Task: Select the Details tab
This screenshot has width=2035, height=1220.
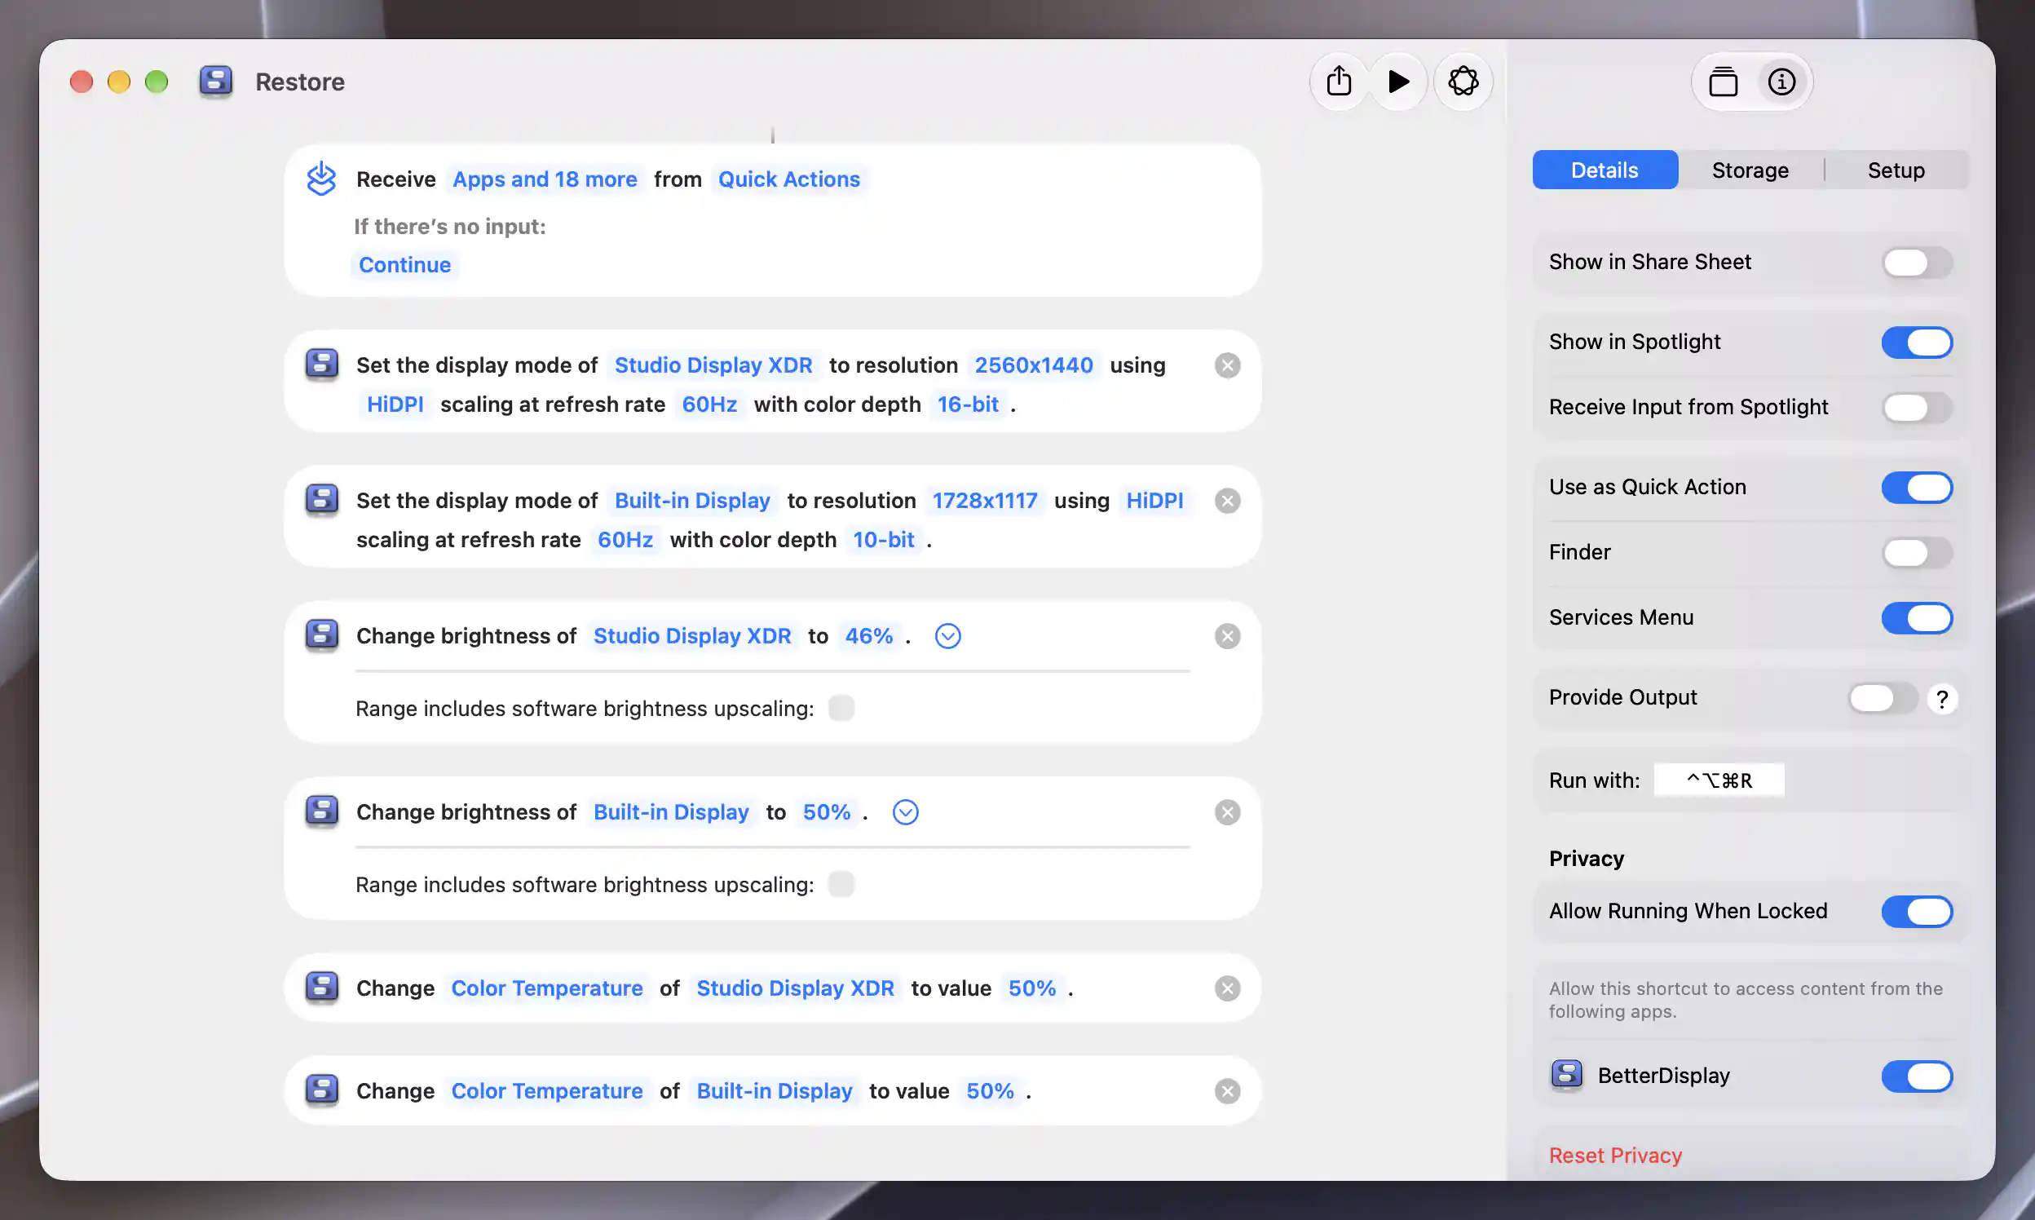Action: [1605, 170]
